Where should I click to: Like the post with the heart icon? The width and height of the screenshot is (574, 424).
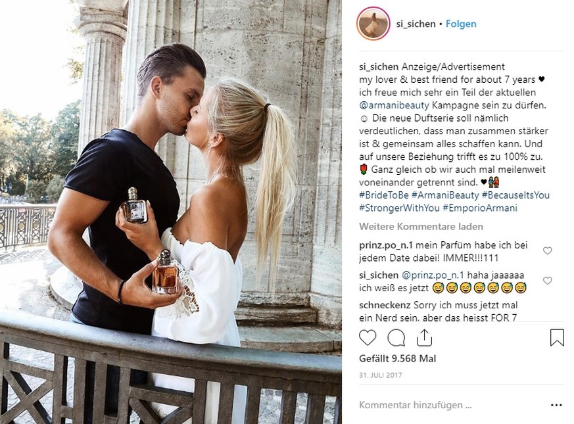point(368,338)
